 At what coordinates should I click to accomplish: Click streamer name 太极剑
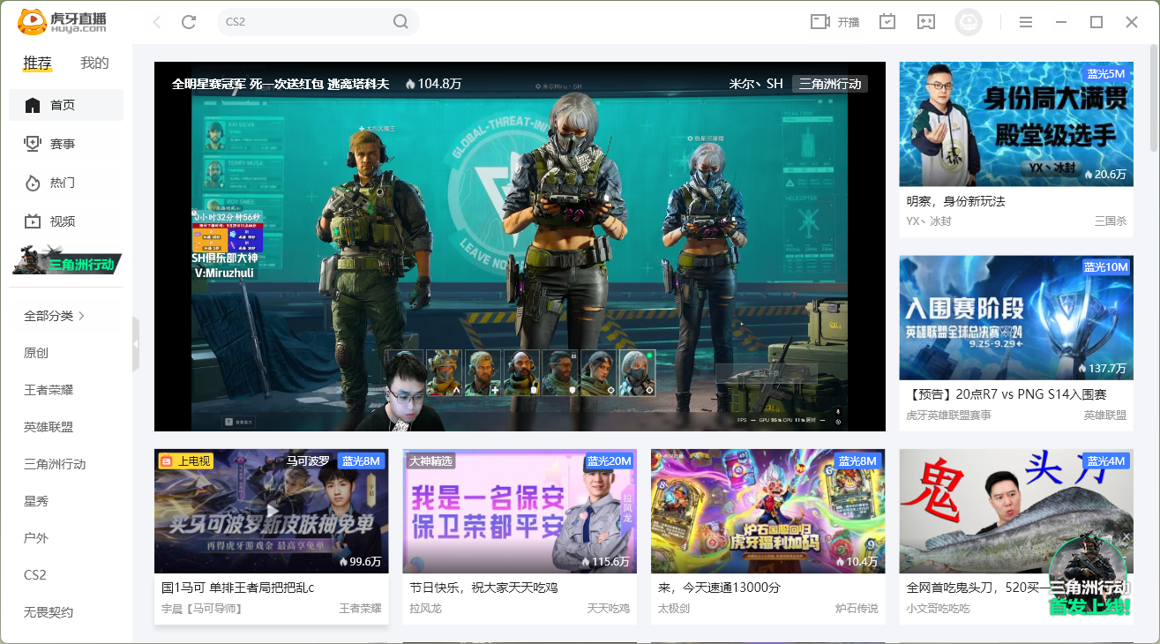[x=674, y=609]
